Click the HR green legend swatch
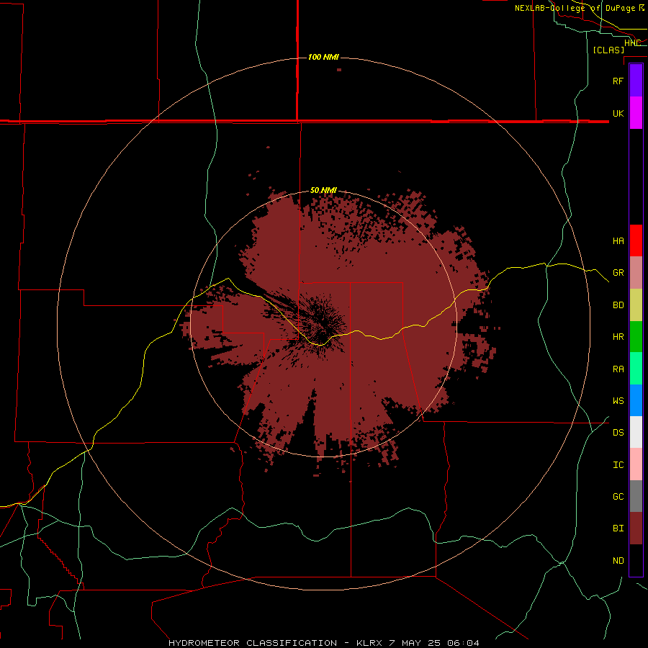This screenshot has height=648, width=648. click(636, 337)
